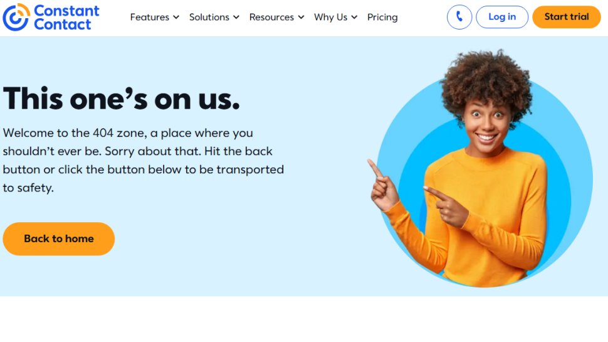This screenshot has width=608, height=342.
Task: Click the 404 zone description paragraph
Action: pyautogui.click(x=144, y=160)
